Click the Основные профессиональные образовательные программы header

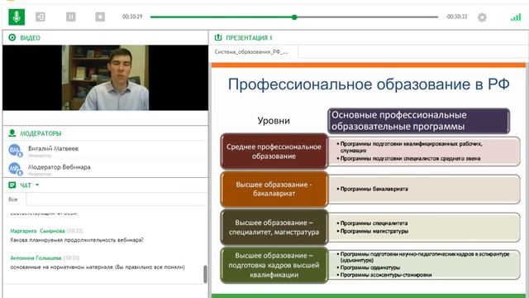(418, 121)
